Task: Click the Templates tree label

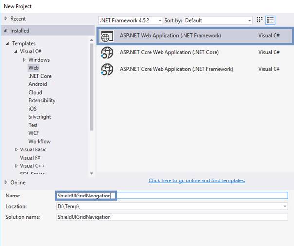Action: [24, 43]
